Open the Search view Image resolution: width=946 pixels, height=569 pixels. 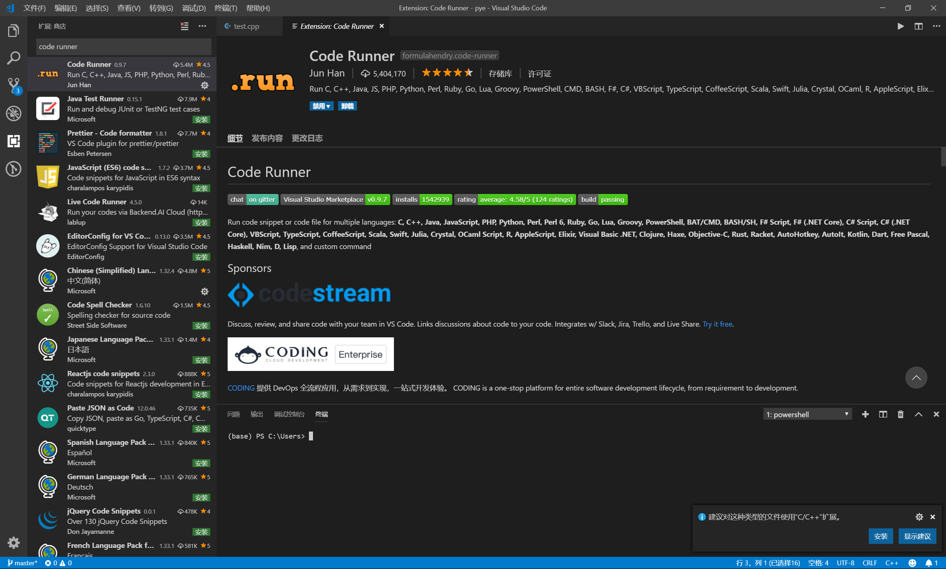click(13, 58)
